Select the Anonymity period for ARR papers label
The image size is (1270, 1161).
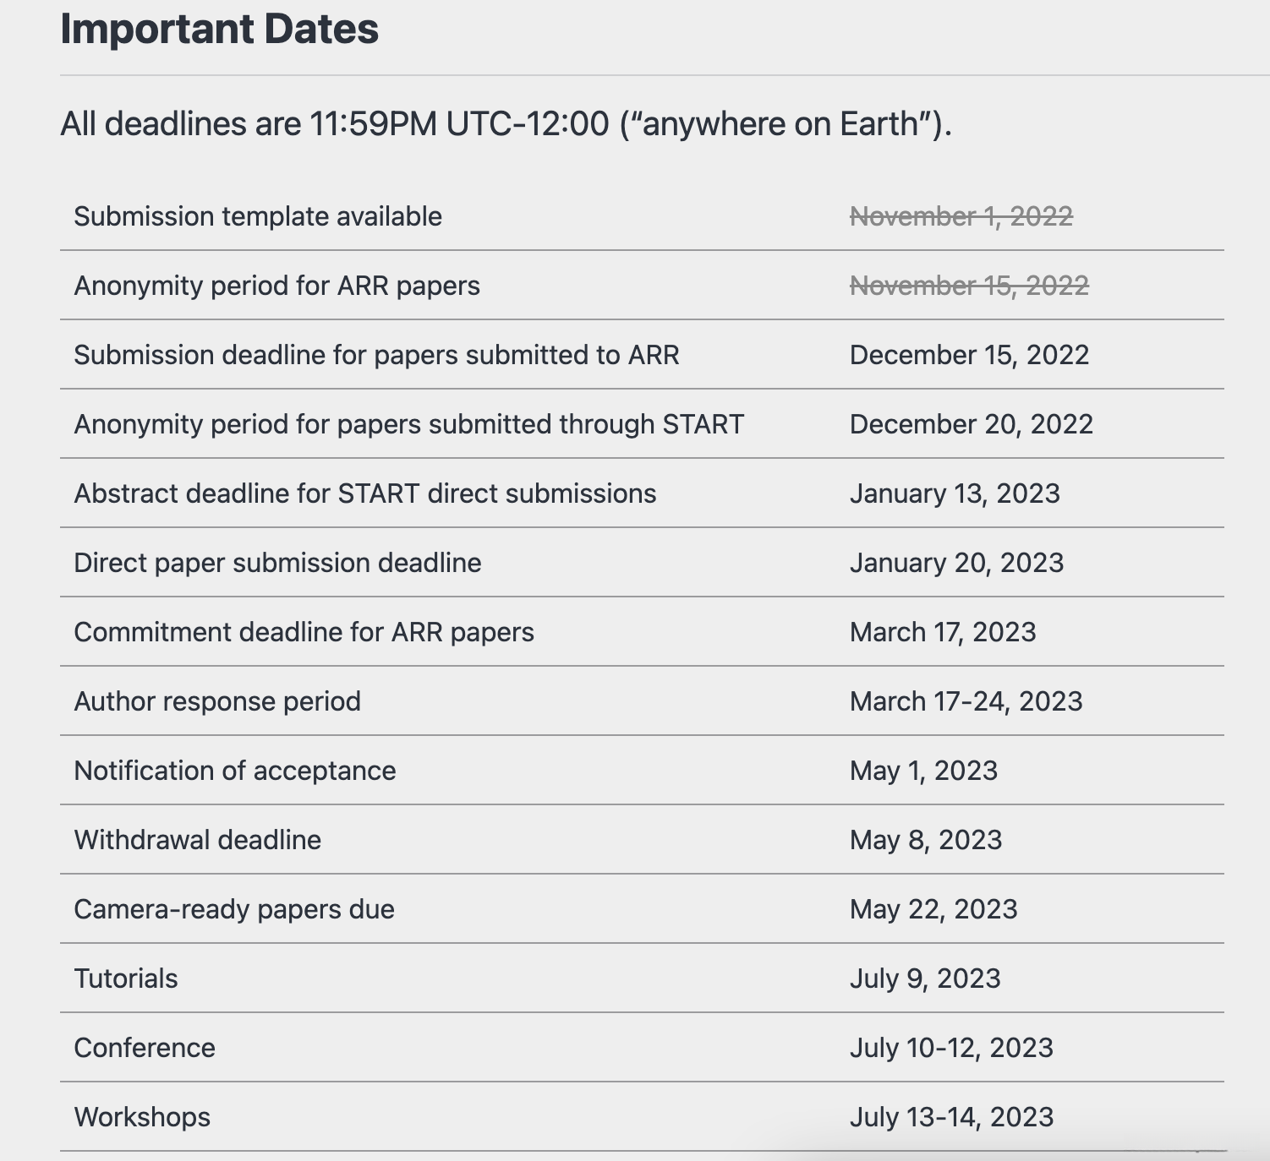click(x=276, y=286)
